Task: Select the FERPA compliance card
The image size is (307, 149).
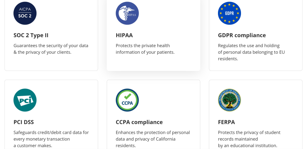Action: click(256, 115)
